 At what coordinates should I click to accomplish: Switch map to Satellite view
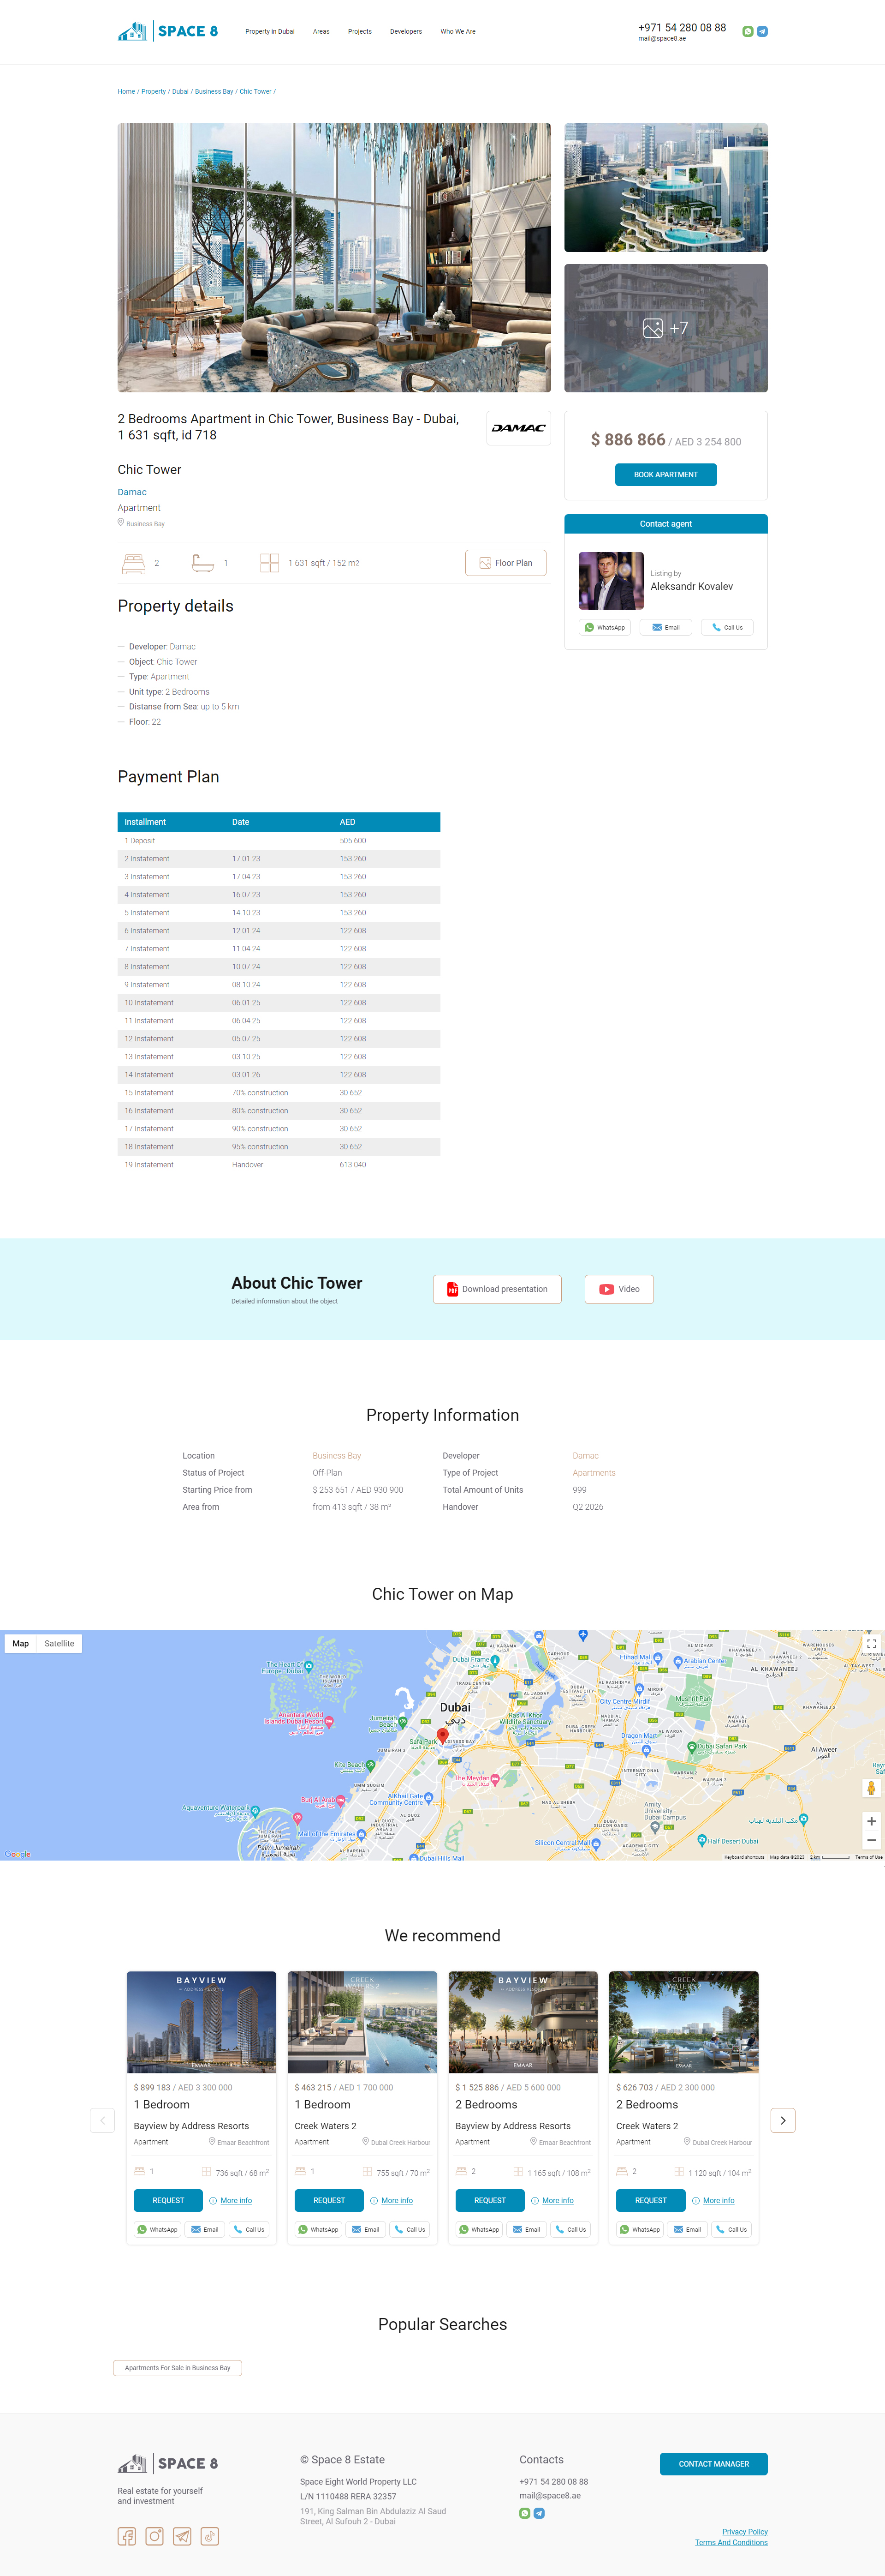pyautogui.click(x=59, y=1643)
